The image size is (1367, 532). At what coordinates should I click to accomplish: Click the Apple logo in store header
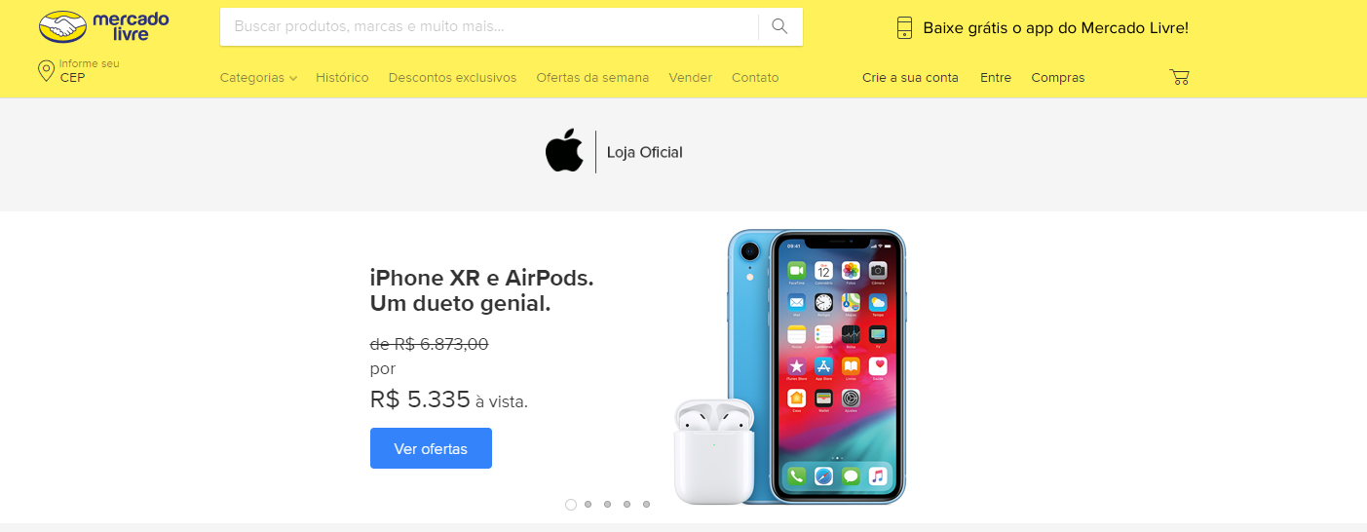point(564,151)
